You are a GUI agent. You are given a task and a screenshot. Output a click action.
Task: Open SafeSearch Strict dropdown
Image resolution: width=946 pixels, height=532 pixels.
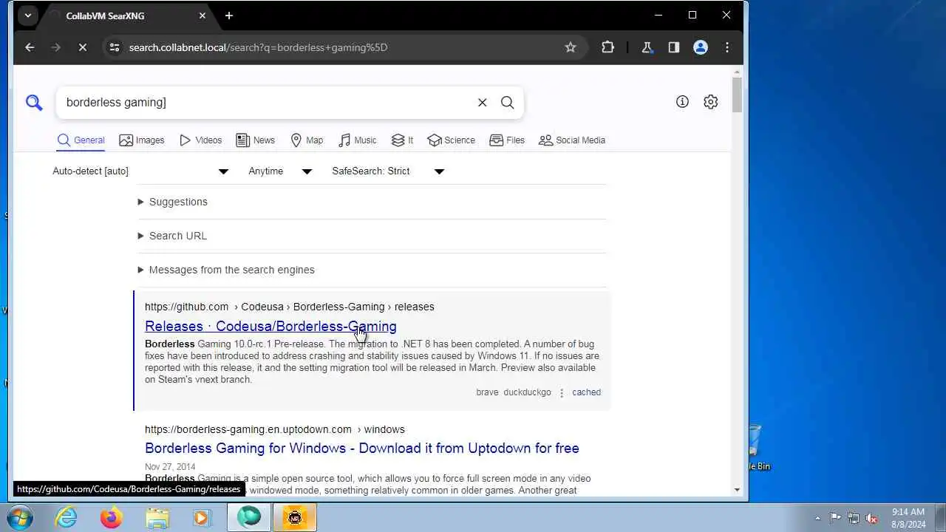(x=388, y=171)
